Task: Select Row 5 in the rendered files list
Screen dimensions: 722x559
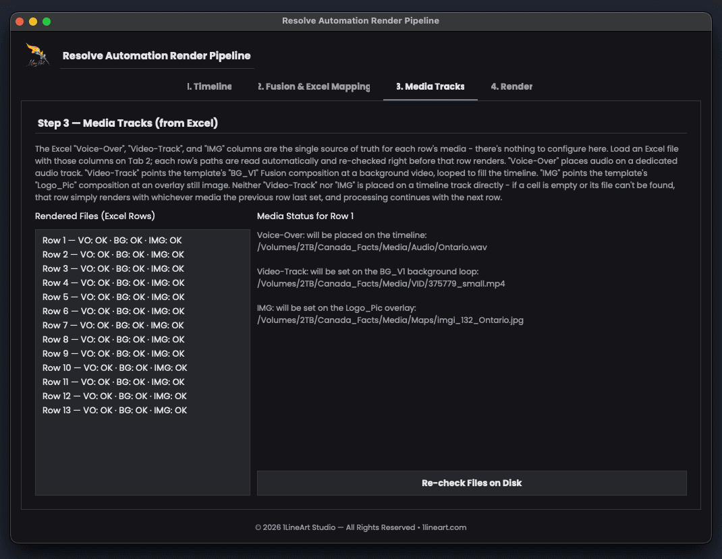Action: coord(142,297)
